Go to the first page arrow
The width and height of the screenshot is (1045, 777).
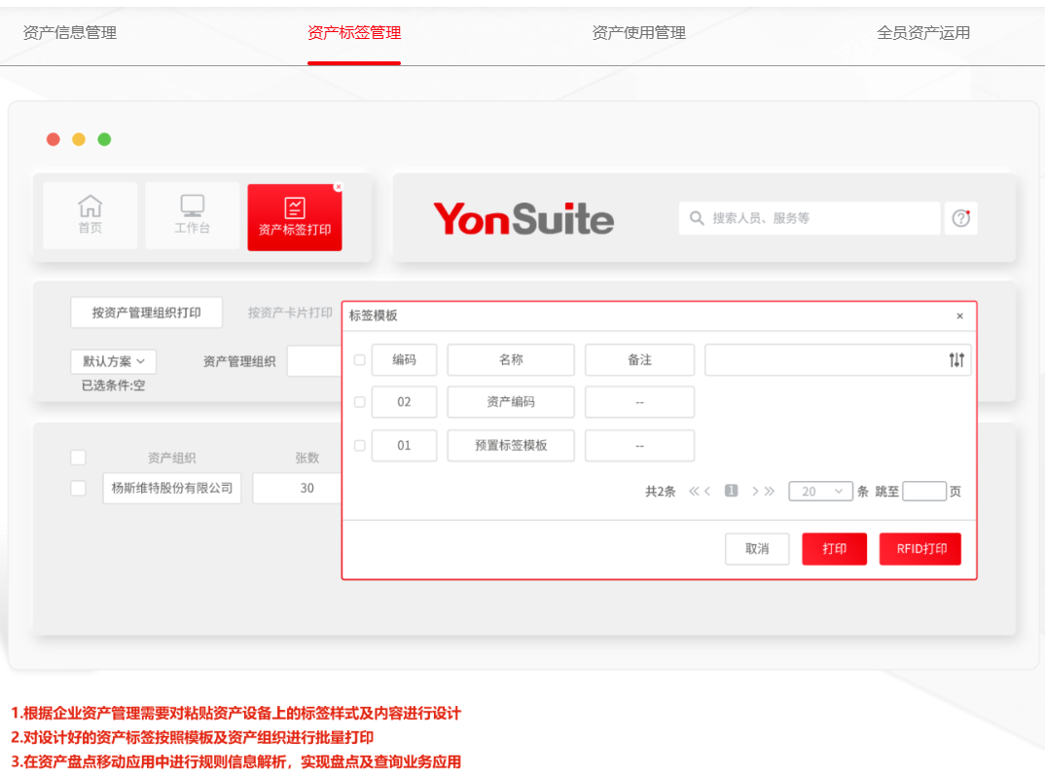click(x=694, y=492)
